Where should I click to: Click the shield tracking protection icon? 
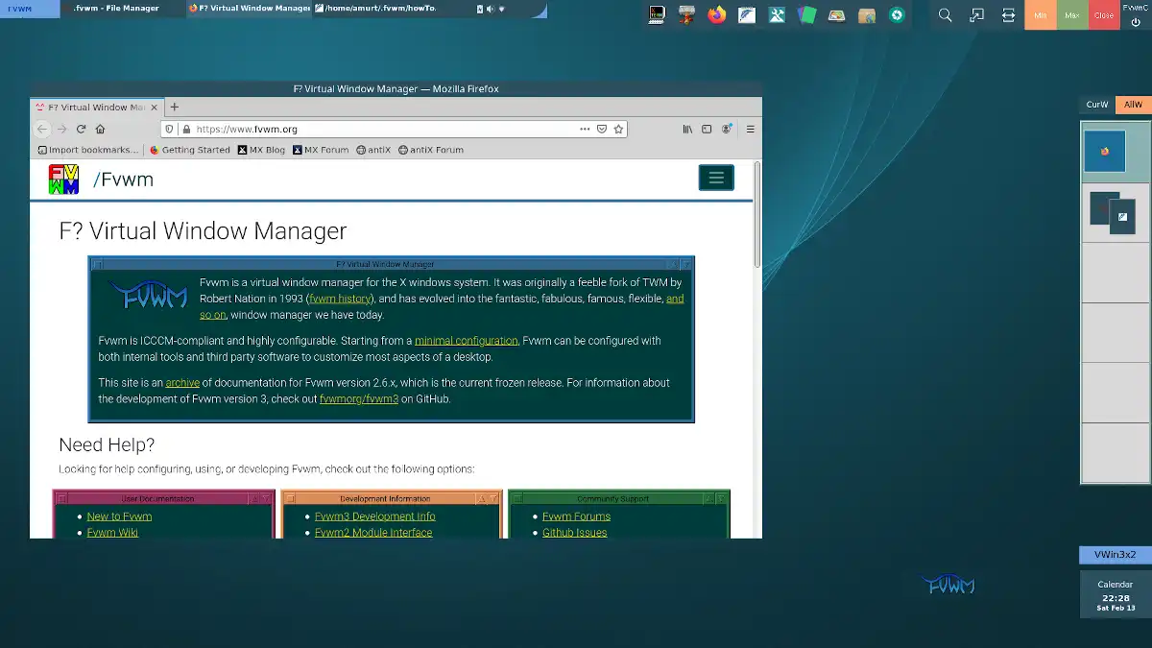click(x=170, y=129)
